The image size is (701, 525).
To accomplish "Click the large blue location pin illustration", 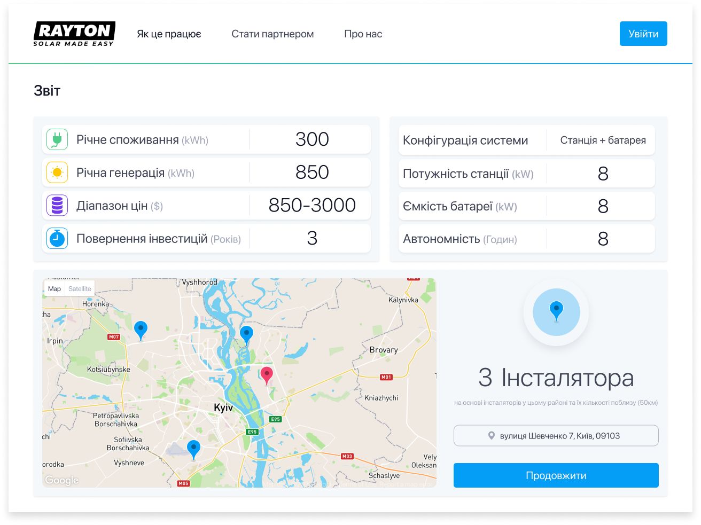I will tap(556, 311).
